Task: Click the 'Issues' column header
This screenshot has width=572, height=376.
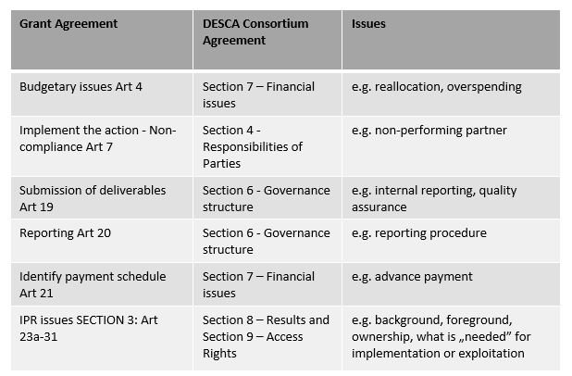Action: tap(368, 24)
